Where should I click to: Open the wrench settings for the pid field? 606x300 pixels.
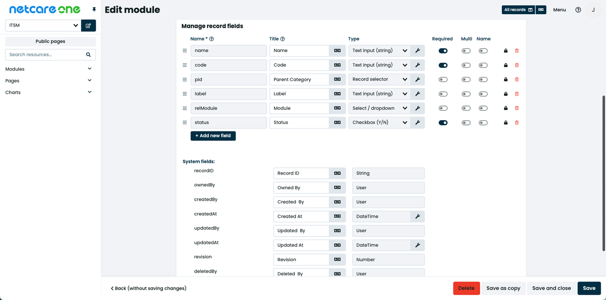click(x=418, y=79)
